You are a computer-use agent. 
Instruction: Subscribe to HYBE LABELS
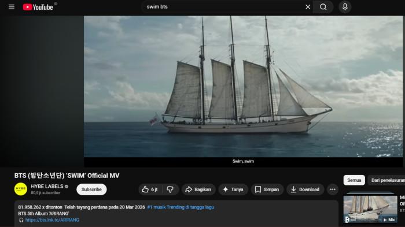91,189
